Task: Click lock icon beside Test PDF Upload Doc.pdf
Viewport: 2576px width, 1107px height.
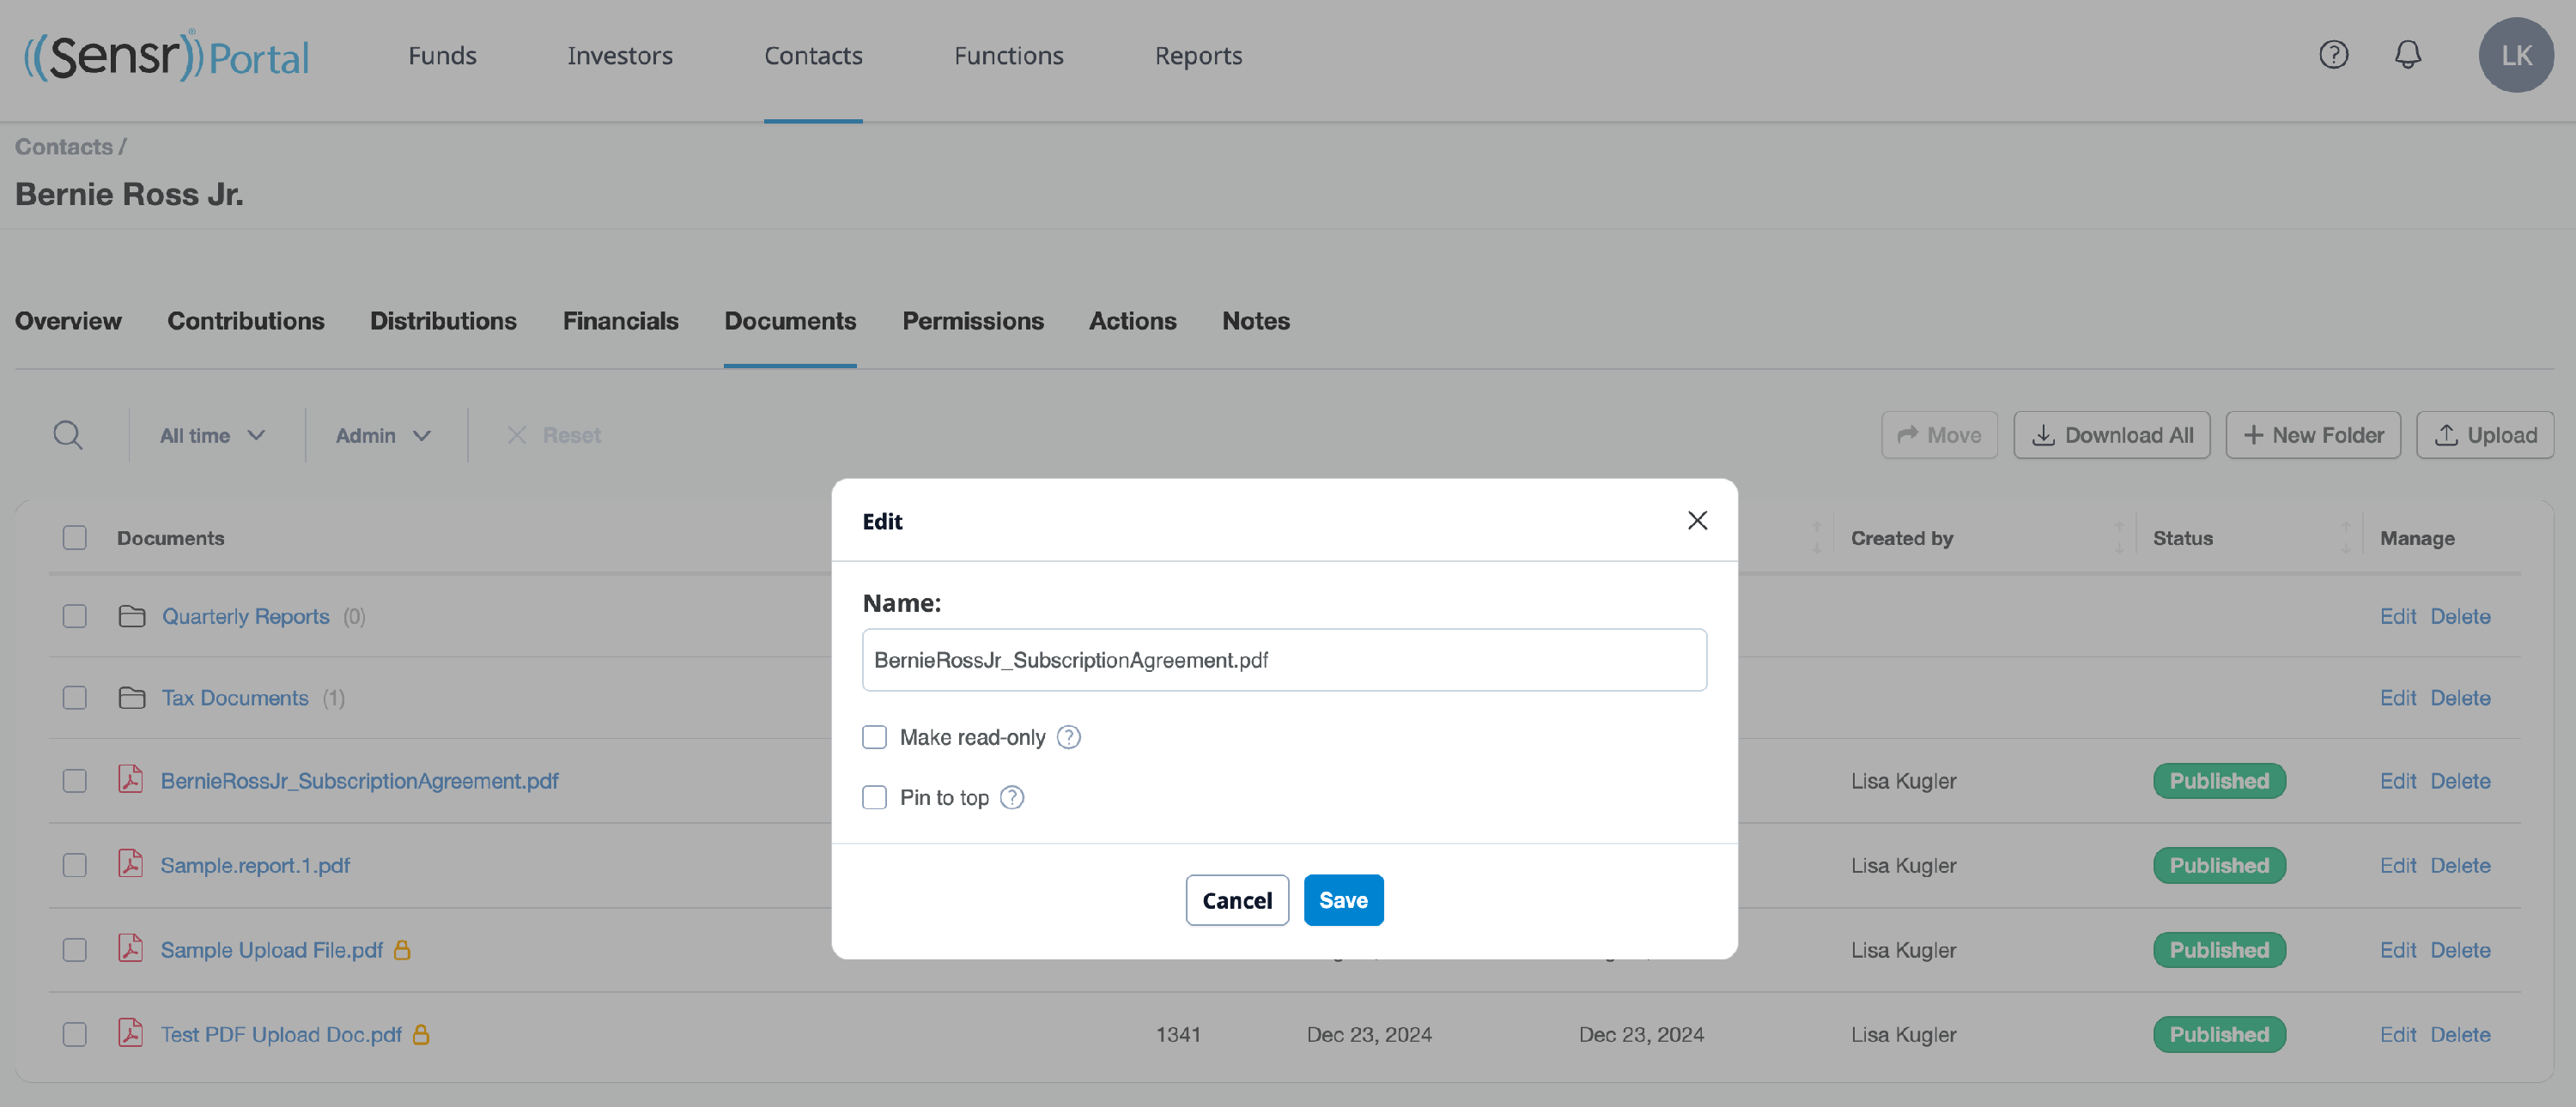Action: point(421,1034)
